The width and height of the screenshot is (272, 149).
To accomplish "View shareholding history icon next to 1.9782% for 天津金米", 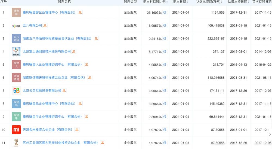I will (x=165, y=130).
